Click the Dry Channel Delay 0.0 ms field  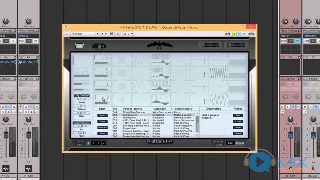82,99
